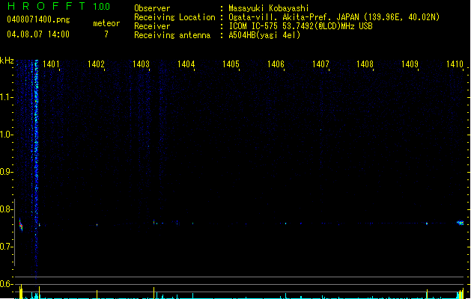
Task: Click the Ogata-vill. Akita-Pref. JAPAN location text
Action: 334,17
